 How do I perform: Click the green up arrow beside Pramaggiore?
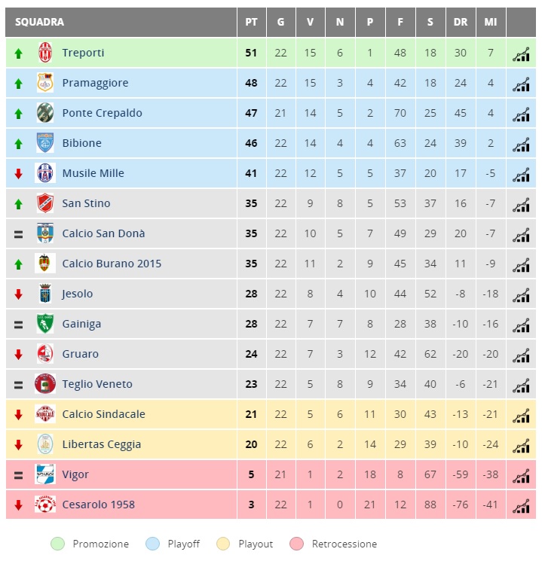(18, 84)
